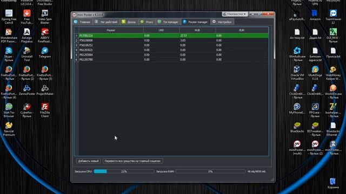Click the Free YouTube downloader desktop icon

pos(27,17)
